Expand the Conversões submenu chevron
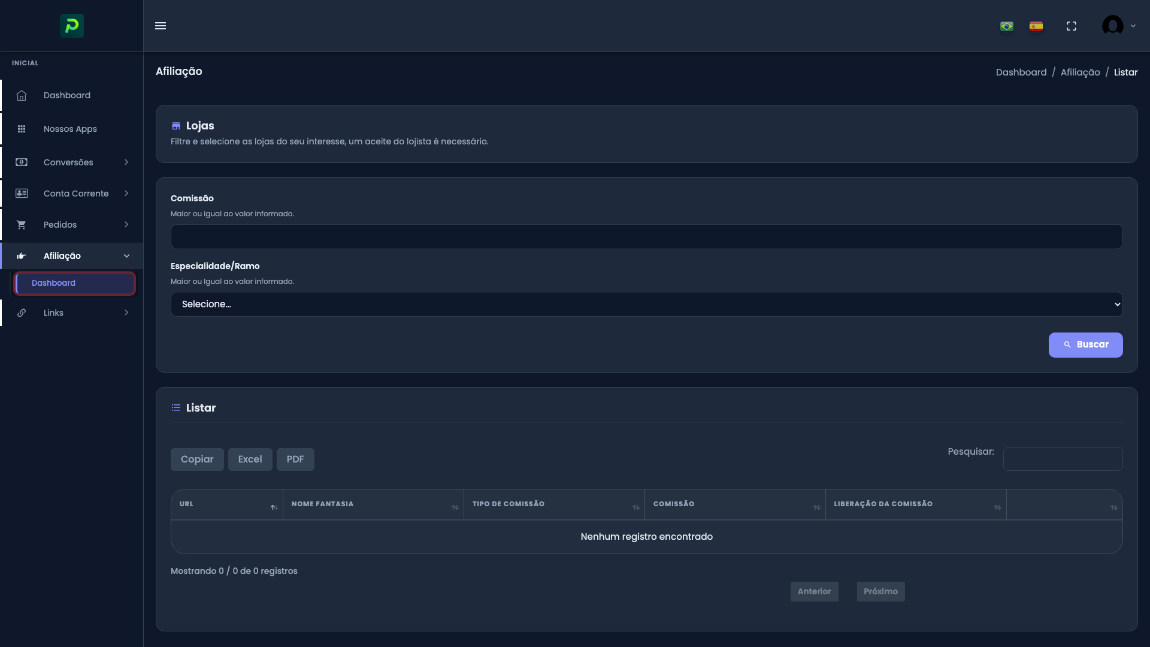The height and width of the screenshot is (647, 1150). 126,162
